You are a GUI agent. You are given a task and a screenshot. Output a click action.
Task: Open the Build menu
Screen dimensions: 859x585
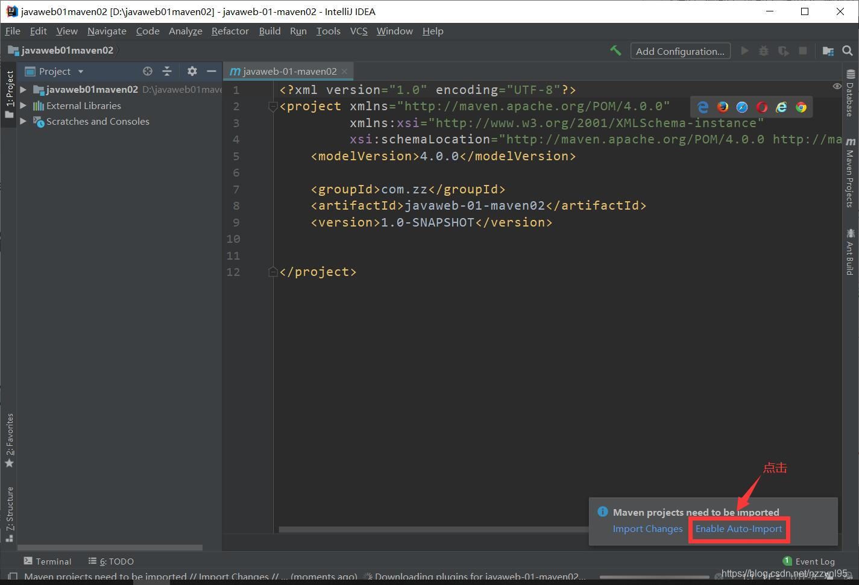tap(270, 31)
